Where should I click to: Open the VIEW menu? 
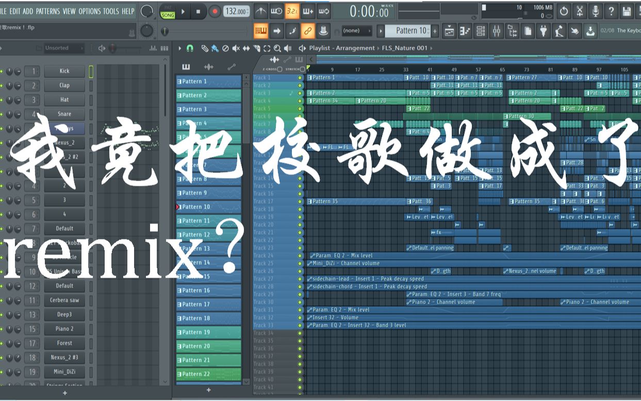[x=69, y=11]
